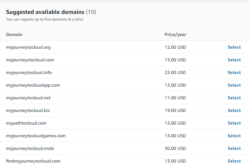The width and height of the screenshot is (249, 166).
Task: Pick Select for mypathtocloud.com
Action: click(234, 123)
